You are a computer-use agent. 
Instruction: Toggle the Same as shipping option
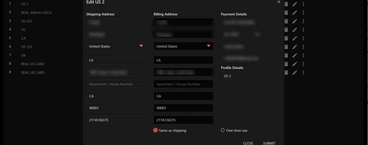point(156,130)
